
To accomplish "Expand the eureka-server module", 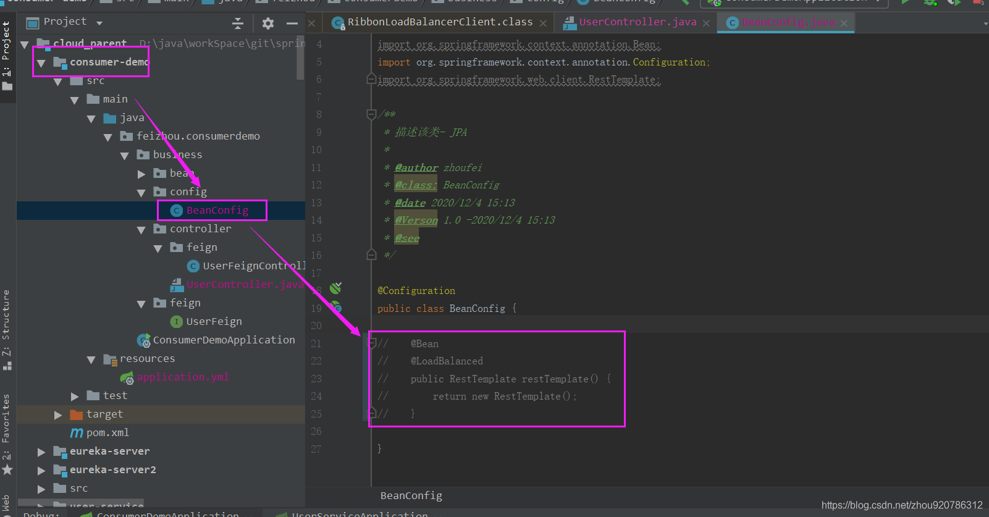I will 41,452.
